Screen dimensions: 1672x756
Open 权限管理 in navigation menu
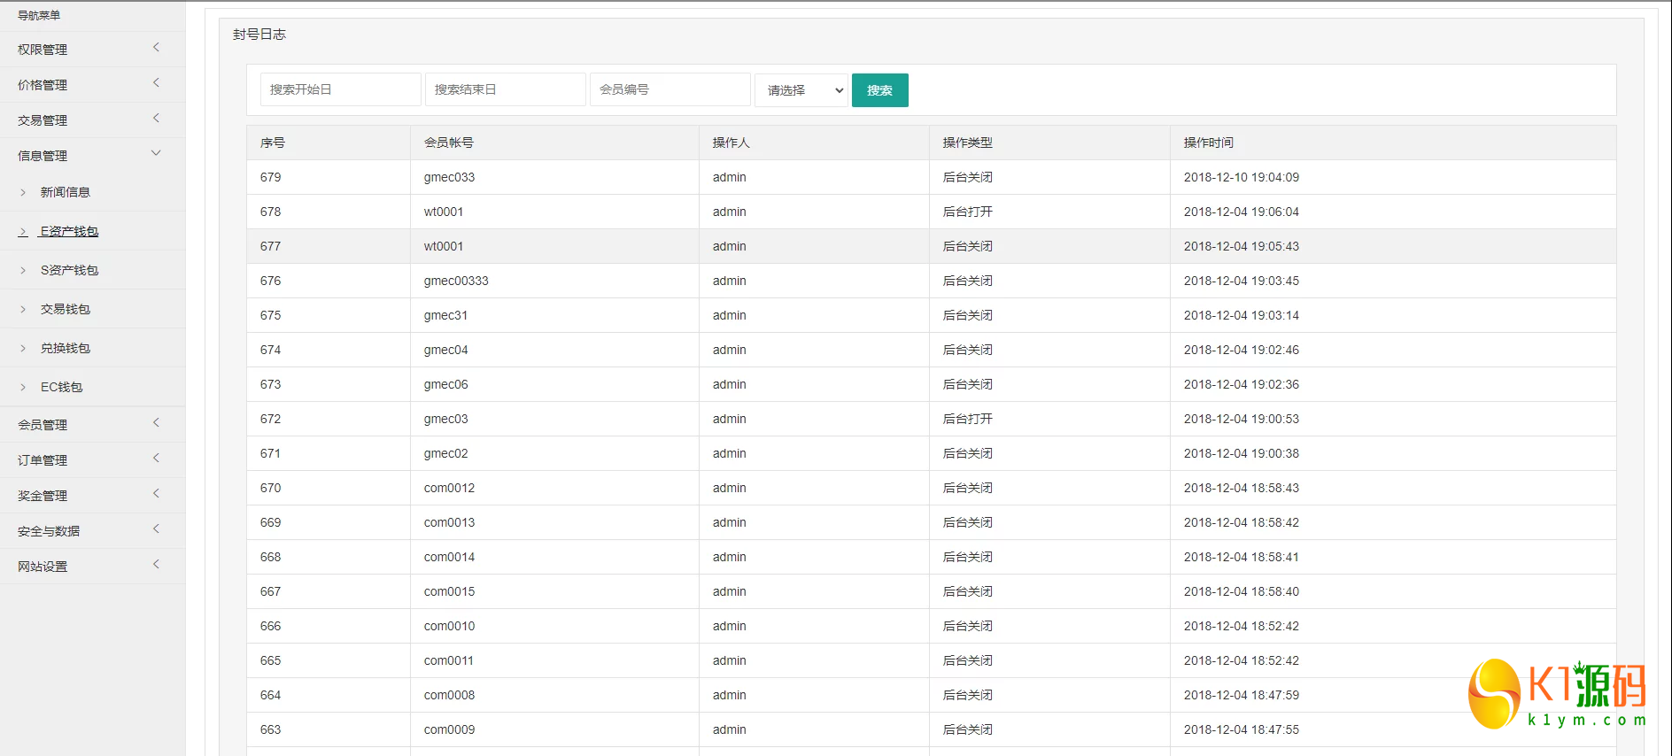43,50
